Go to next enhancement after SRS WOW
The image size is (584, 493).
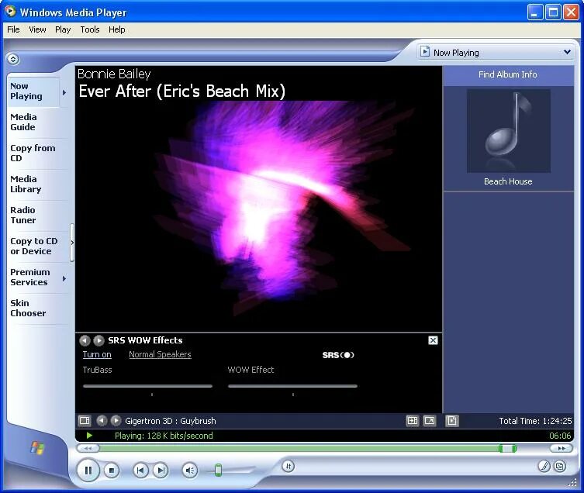click(98, 340)
